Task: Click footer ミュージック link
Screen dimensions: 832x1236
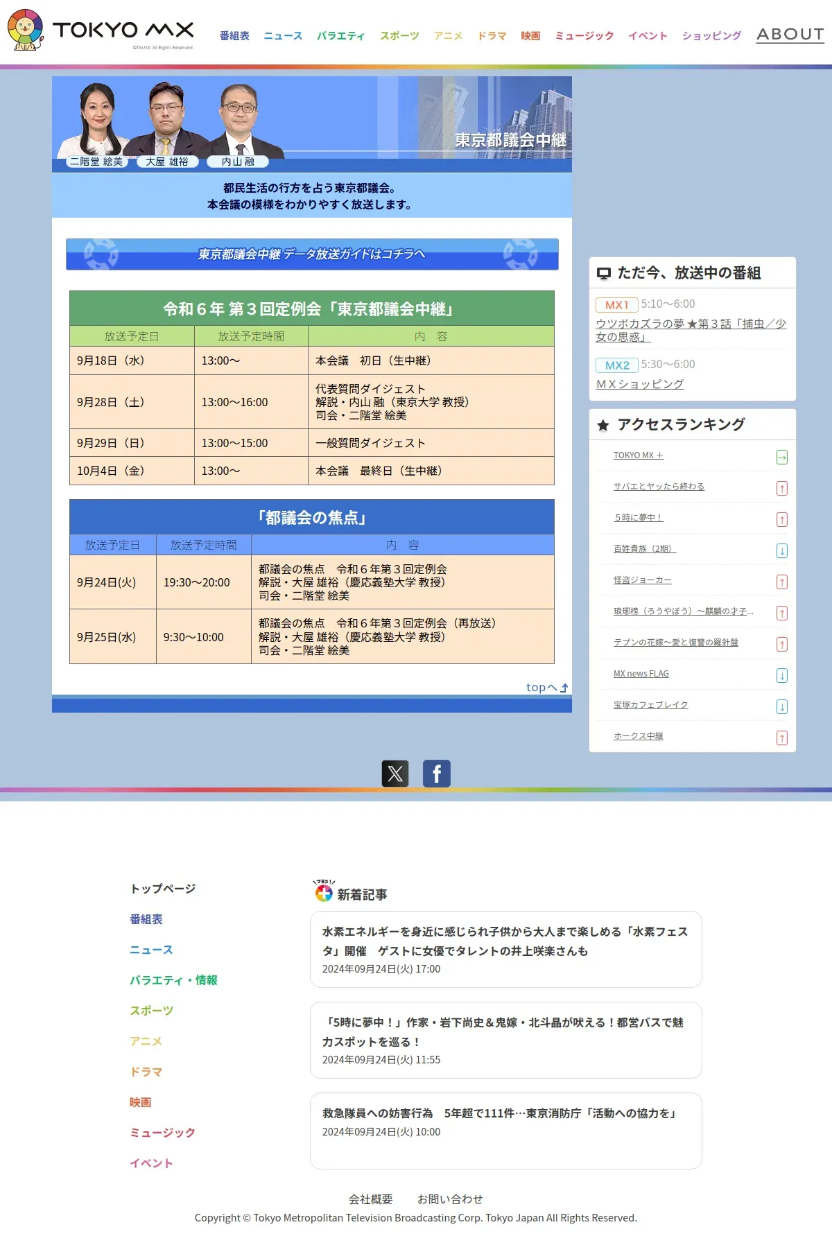Action: click(162, 1133)
